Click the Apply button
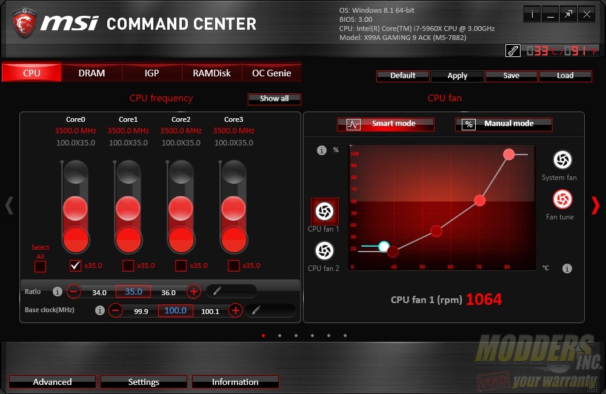This screenshot has width=606, height=394. (x=457, y=76)
